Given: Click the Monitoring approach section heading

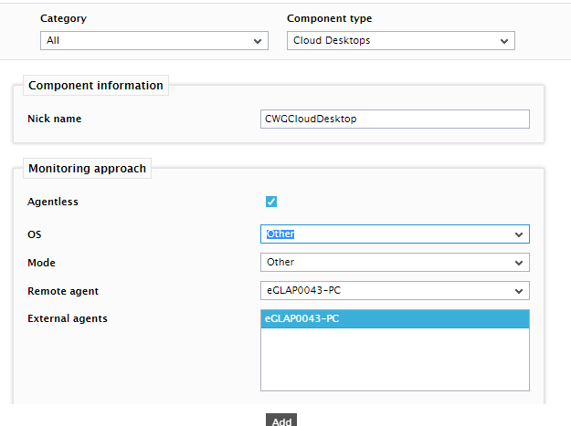Looking at the screenshot, I should coord(88,169).
